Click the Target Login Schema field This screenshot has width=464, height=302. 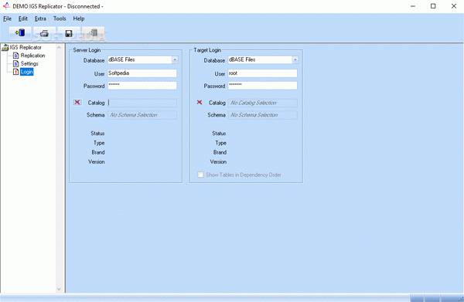click(262, 115)
